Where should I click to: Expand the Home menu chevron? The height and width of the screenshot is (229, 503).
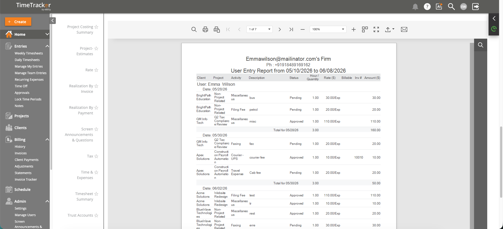(x=47, y=34)
